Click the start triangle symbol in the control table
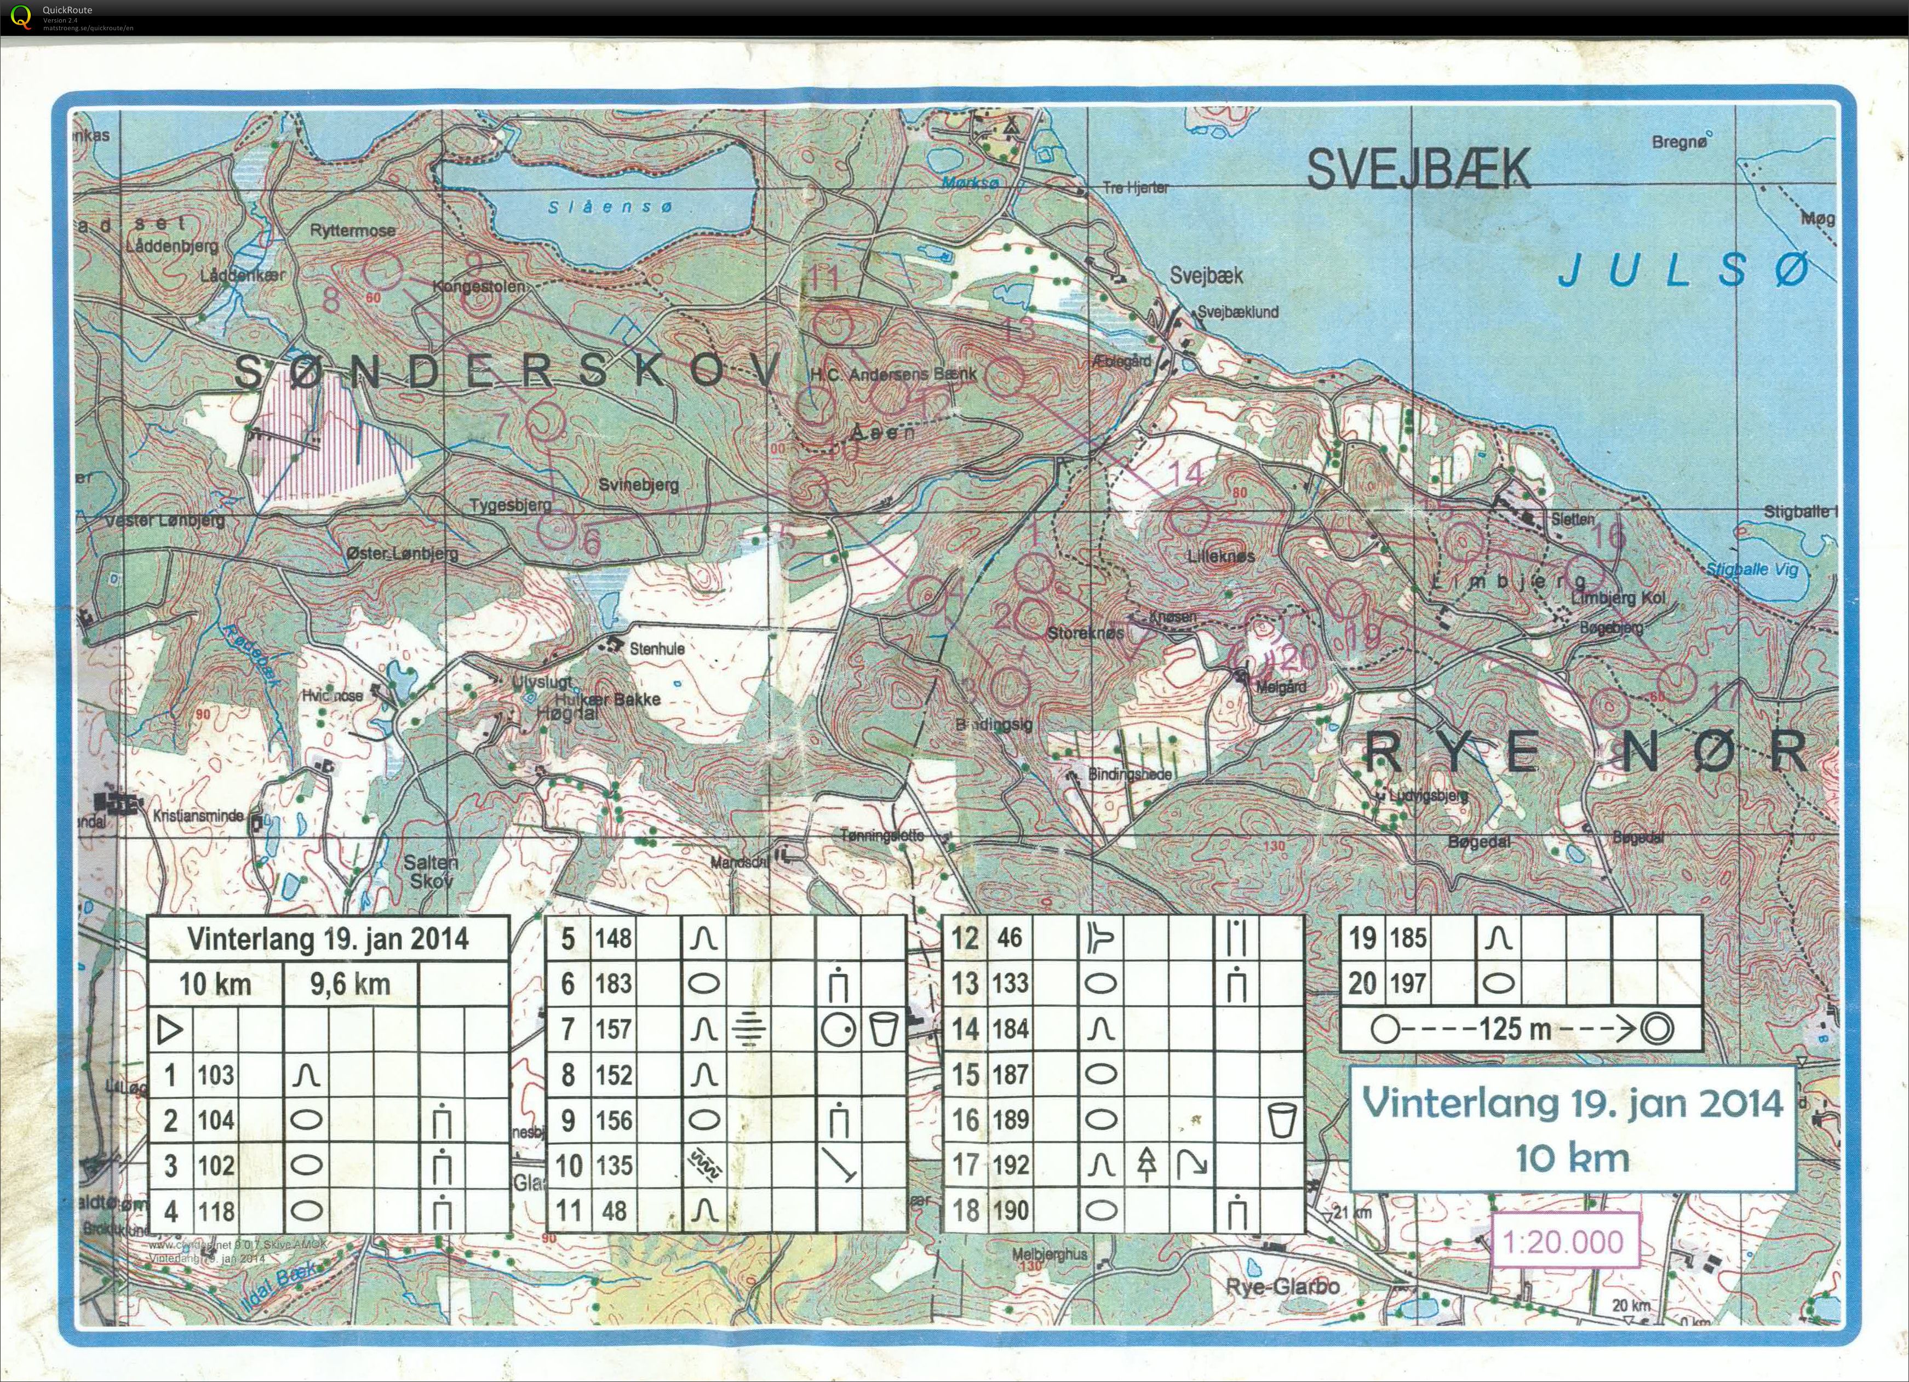The width and height of the screenshot is (1909, 1382). [171, 1029]
